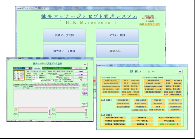
Task: Select the 通院 radio button
Action: pyautogui.click(x=33, y=74)
